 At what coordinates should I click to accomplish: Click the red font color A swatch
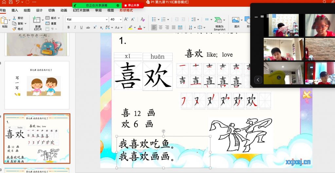pos(140,27)
